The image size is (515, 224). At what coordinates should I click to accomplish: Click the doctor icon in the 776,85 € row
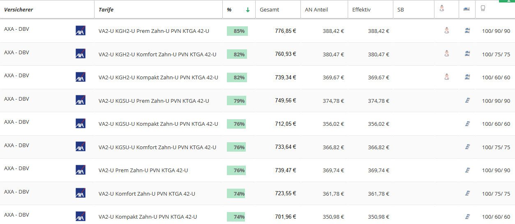446,30
